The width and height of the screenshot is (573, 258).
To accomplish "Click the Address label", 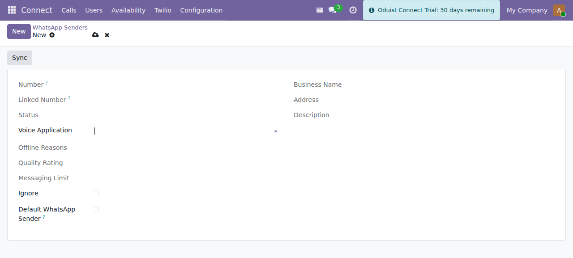I will coord(306,100).
